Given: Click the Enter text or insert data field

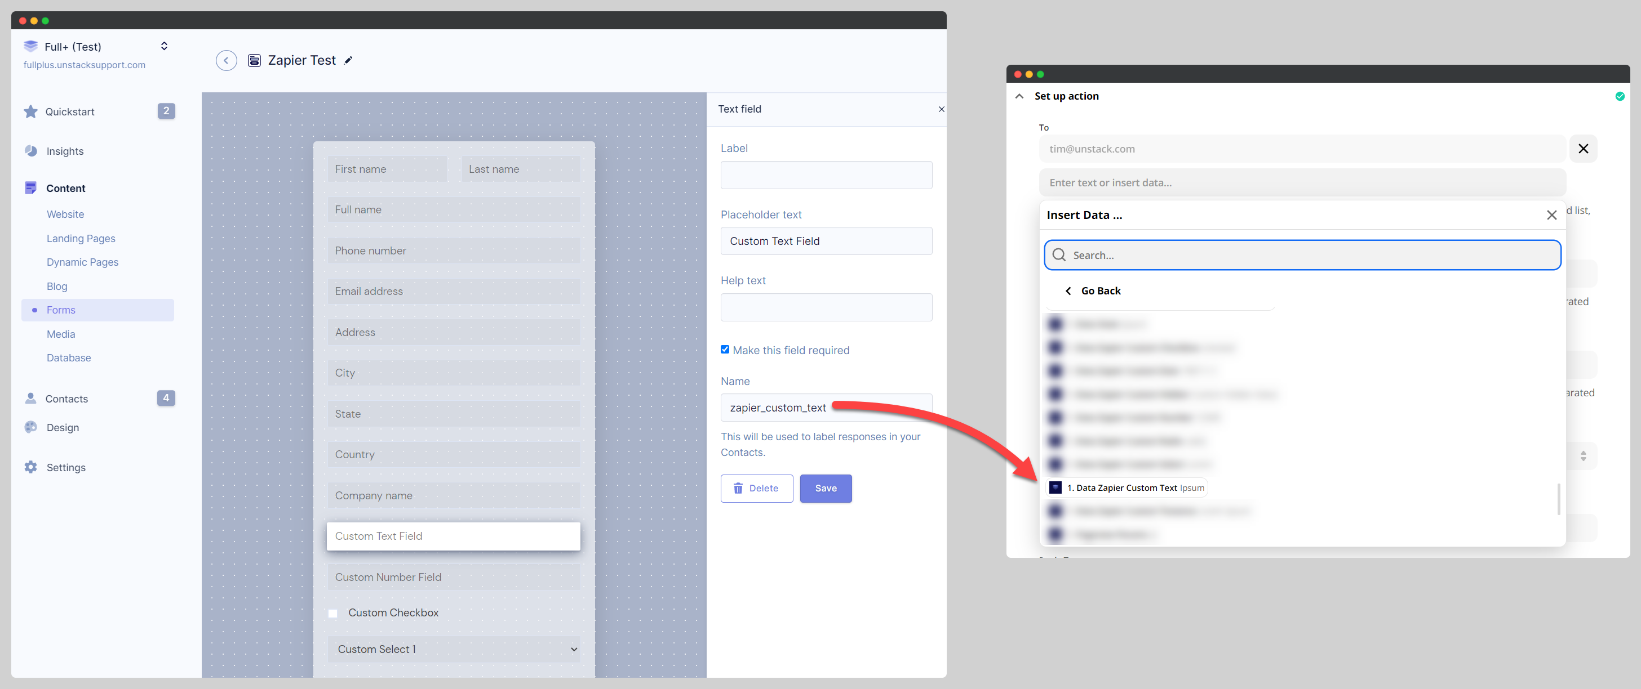Looking at the screenshot, I should click(x=1302, y=182).
